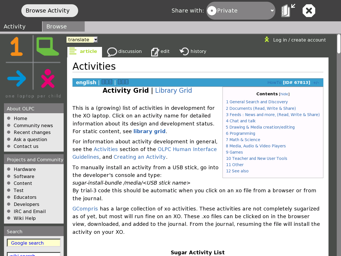The height and width of the screenshot is (256, 341).
Task: Click the OLPC logo in the sidebar
Action: pos(33,67)
